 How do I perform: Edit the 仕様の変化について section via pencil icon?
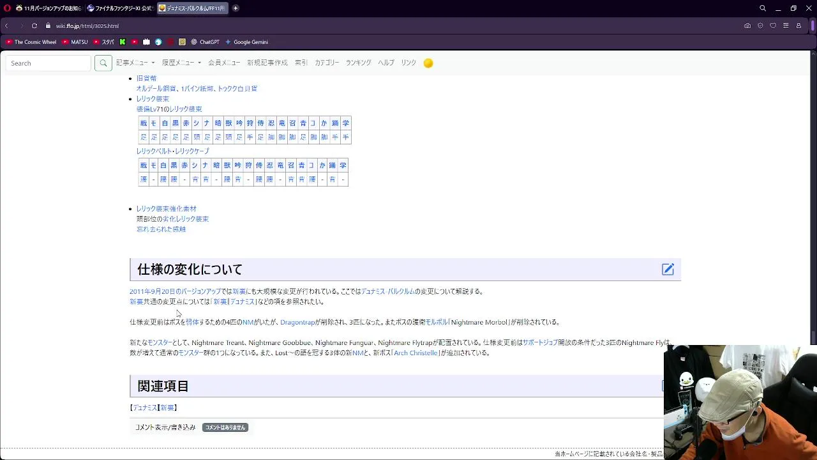[x=668, y=270]
